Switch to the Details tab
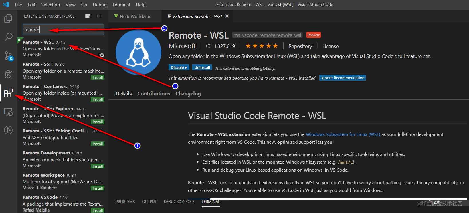The image size is (469, 213). (124, 94)
